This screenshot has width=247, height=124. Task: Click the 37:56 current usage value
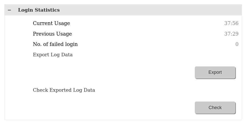pos(231,23)
